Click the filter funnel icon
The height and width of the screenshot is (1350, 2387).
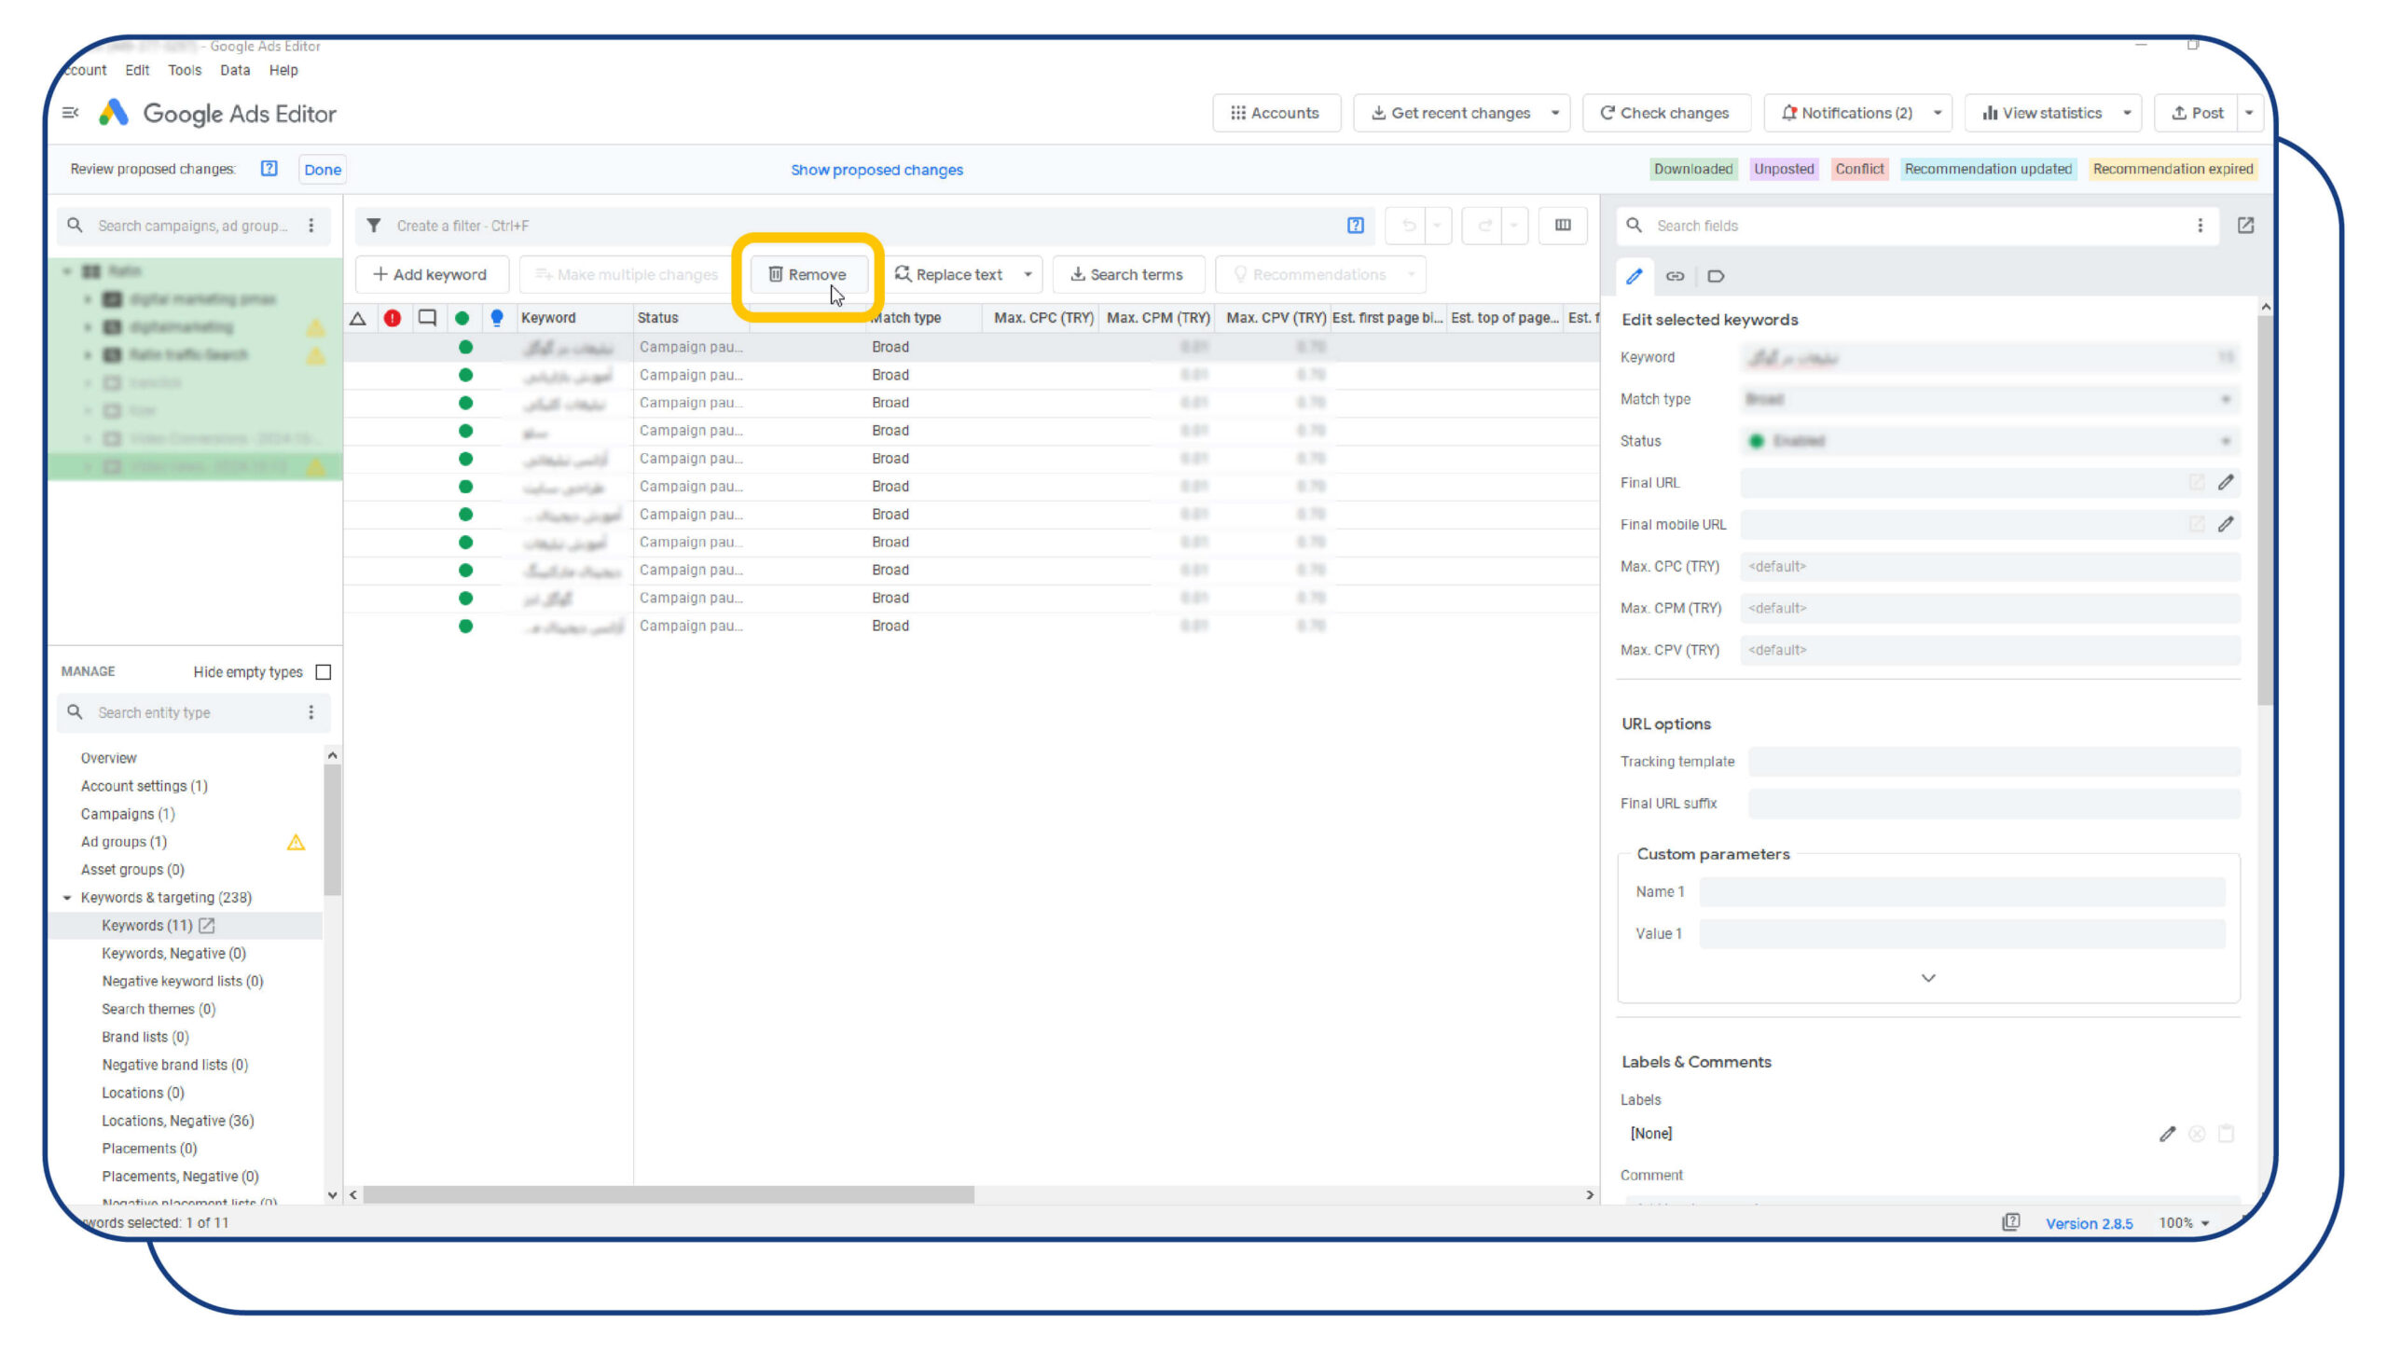(374, 226)
